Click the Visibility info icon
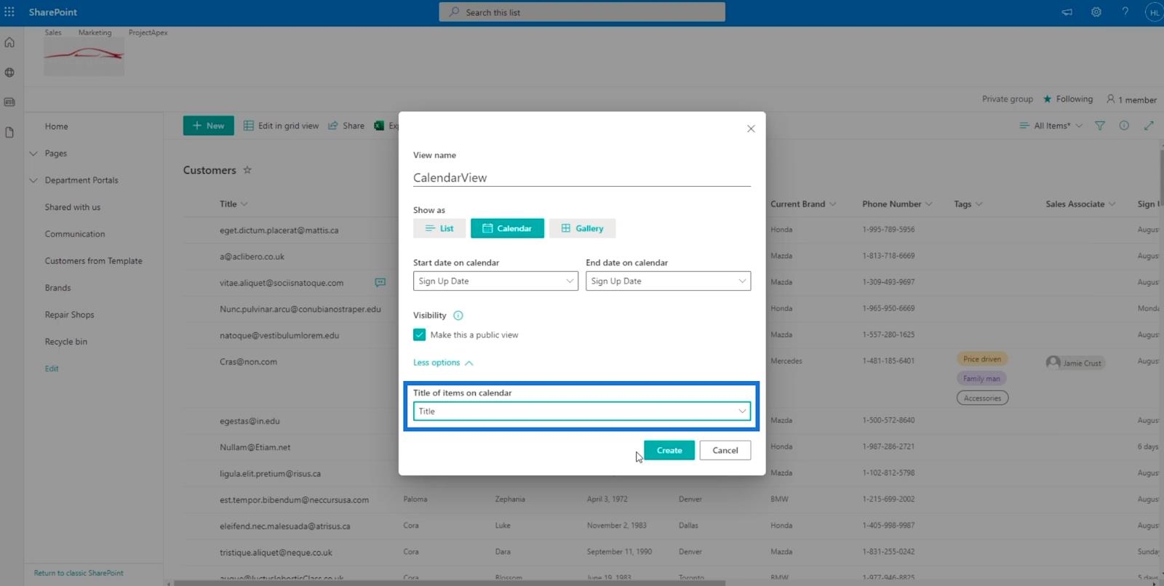This screenshot has height=586, width=1164. 458,316
